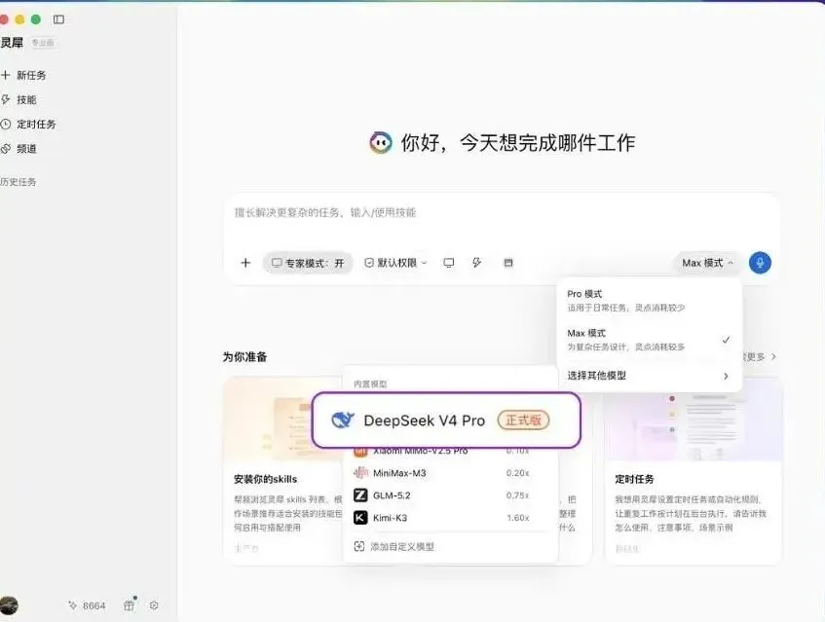Click the MiniMax waveform logo icon
The height and width of the screenshot is (622, 825).
(360, 473)
